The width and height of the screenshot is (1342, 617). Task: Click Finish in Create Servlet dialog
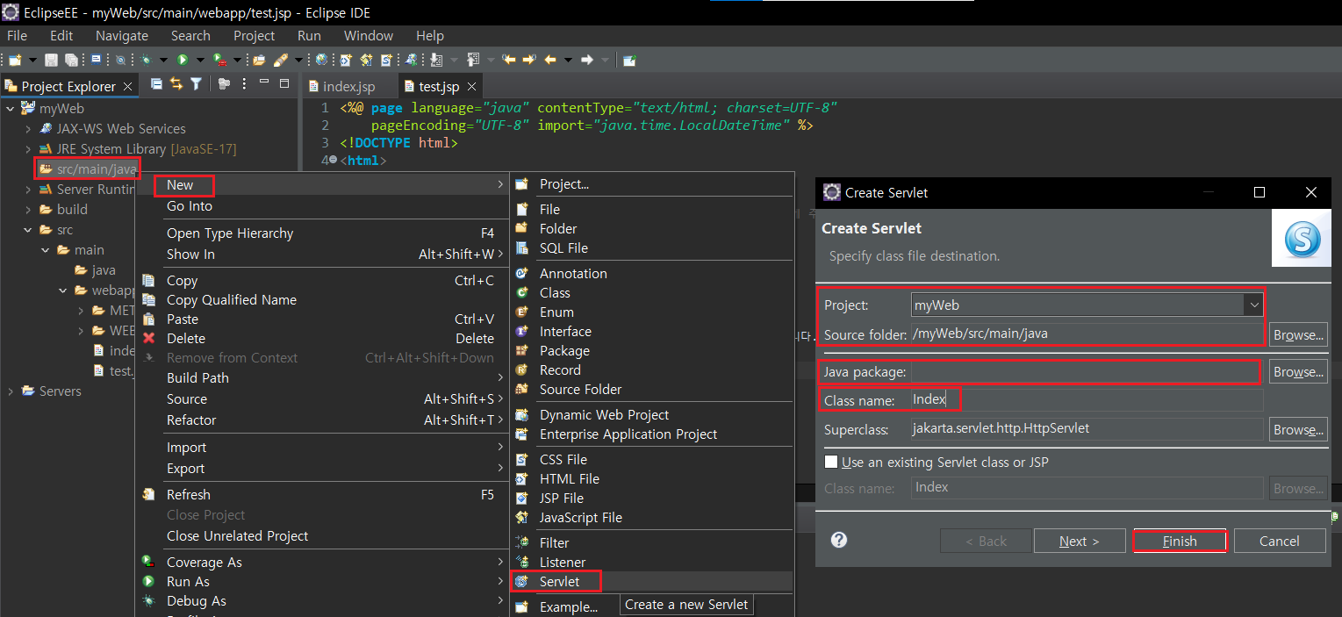[1180, 541]
